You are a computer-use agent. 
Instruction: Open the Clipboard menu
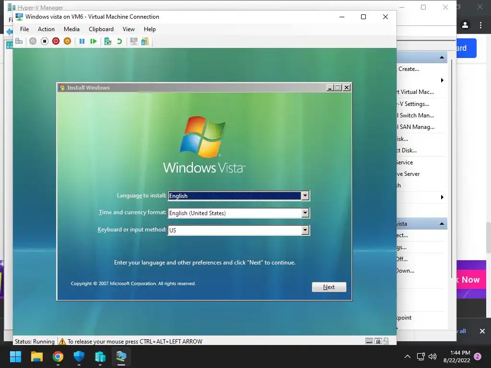pos(101,29)
